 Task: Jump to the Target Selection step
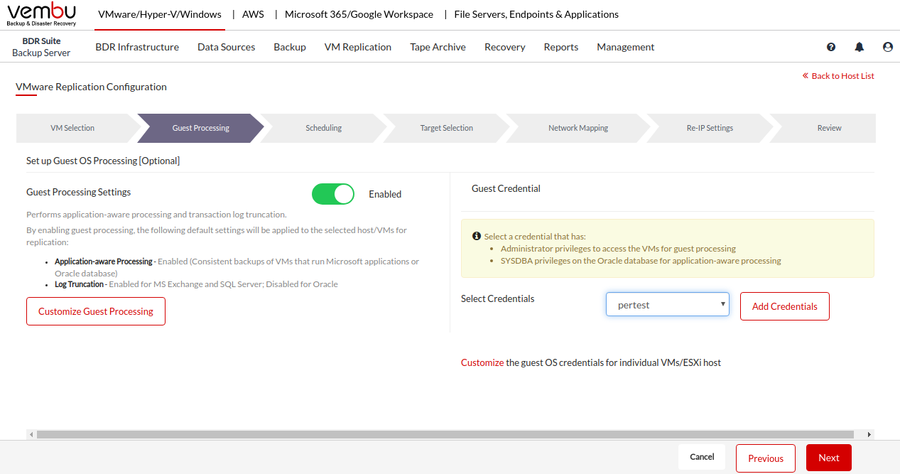(446, 128)
